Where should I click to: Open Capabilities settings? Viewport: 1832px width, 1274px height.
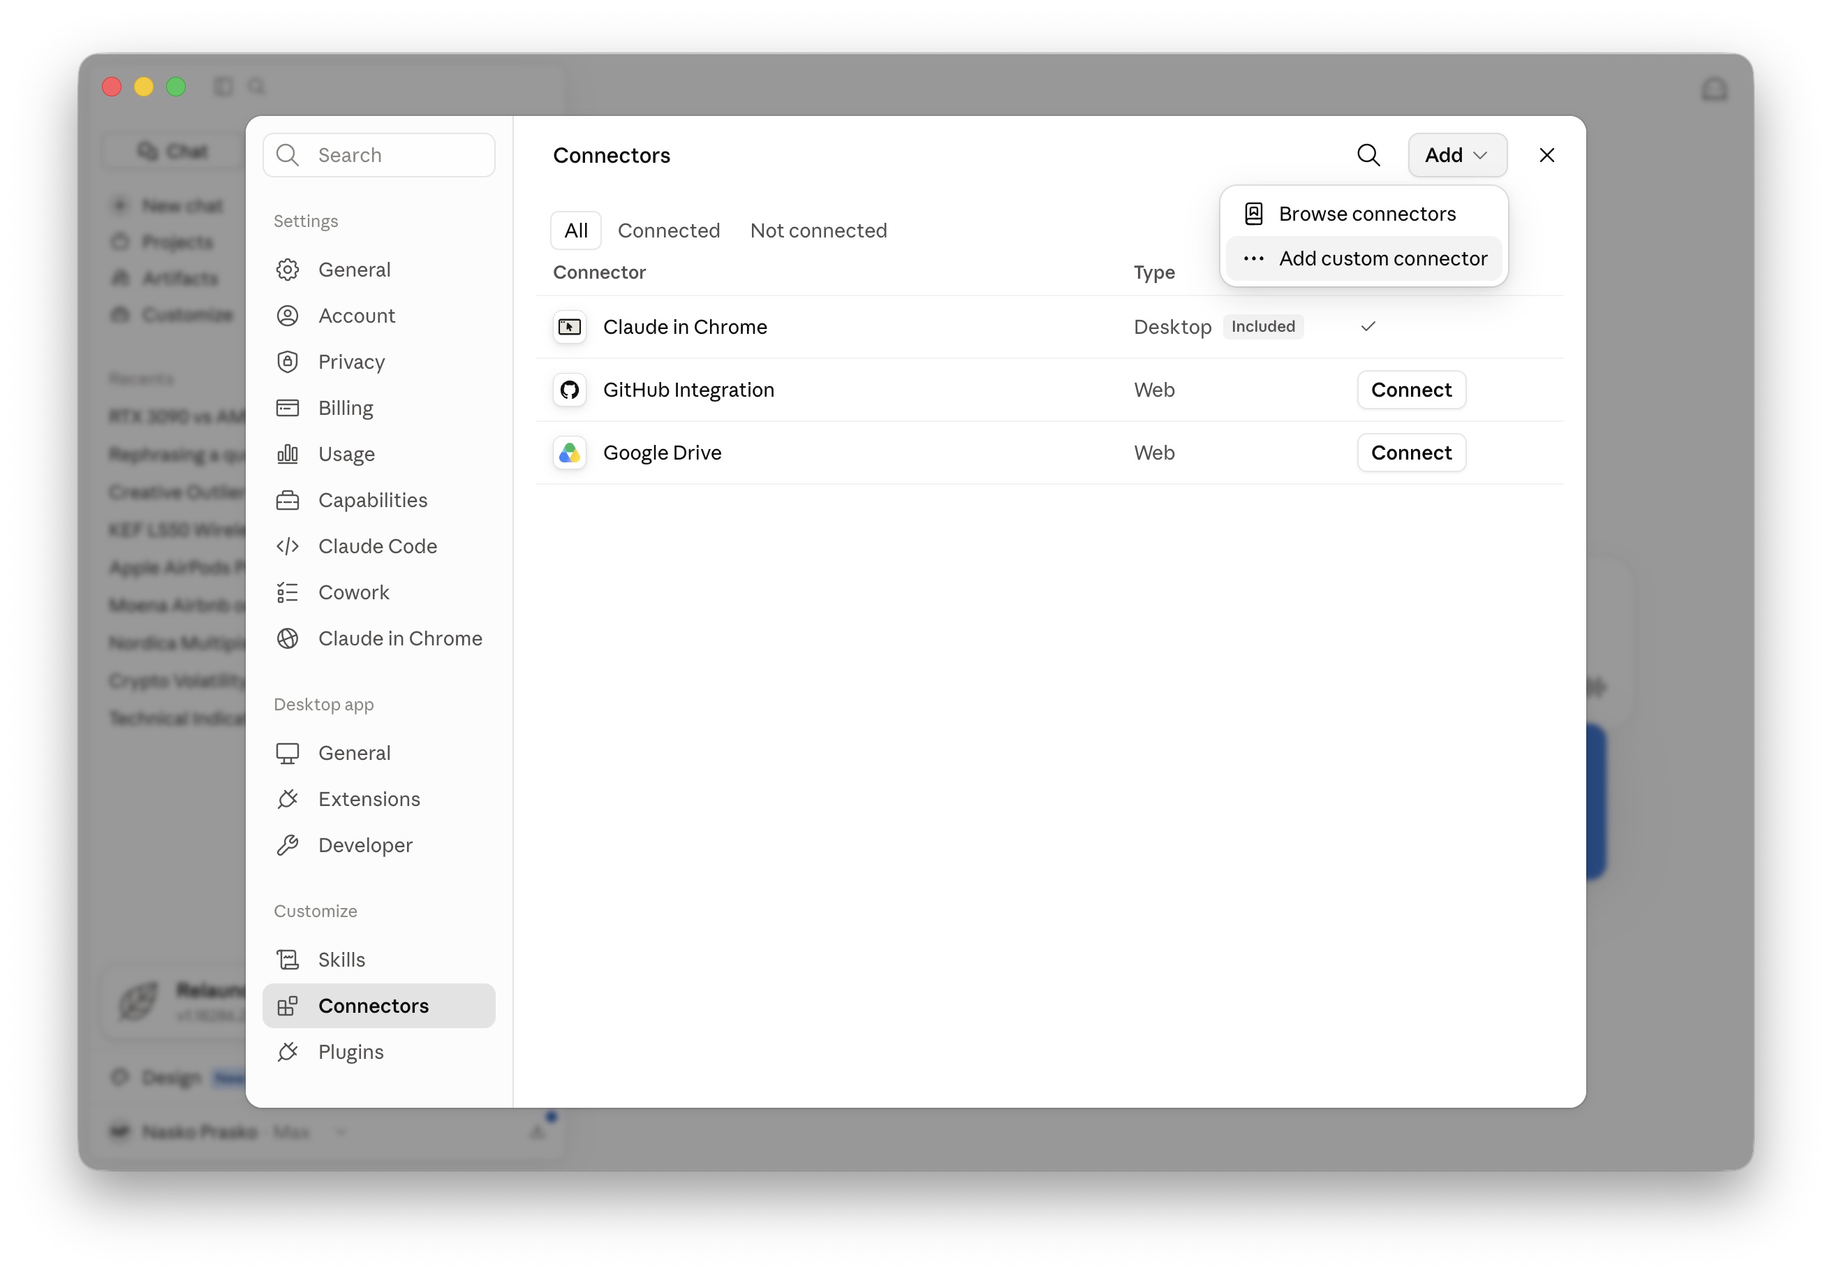point(378,501)
